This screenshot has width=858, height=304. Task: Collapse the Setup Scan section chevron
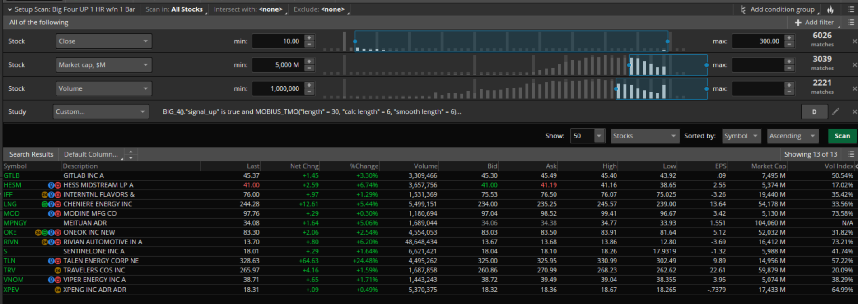[9, 9]
